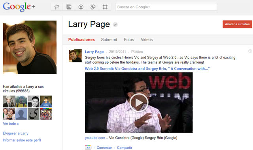Image resolution: width=253 pixels, height=150 pixels.
Task: Open the white-haired man follower thumbnail
Action: [9, 101]
